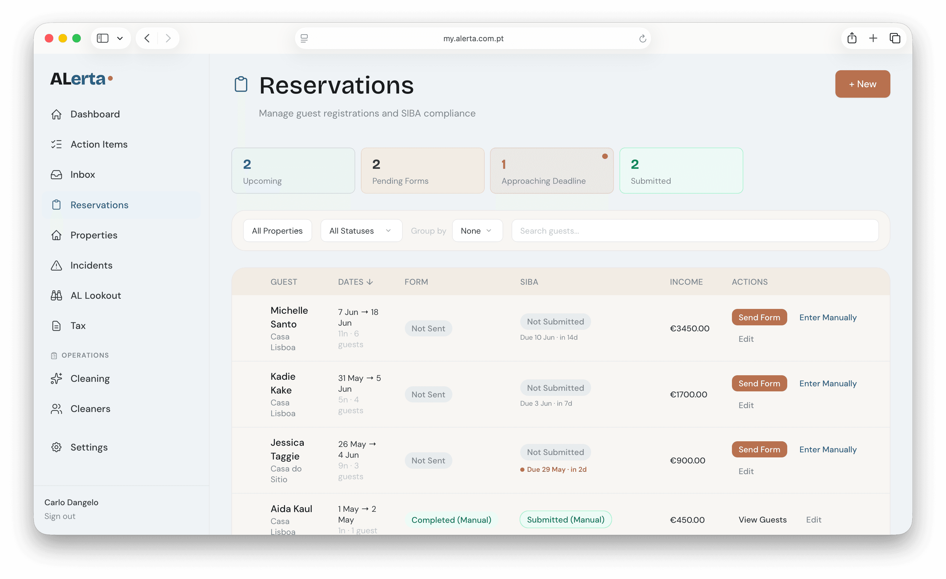Open the Group by None dropdown
This screenshot has height=579, width=946.
tap(477, 231)
